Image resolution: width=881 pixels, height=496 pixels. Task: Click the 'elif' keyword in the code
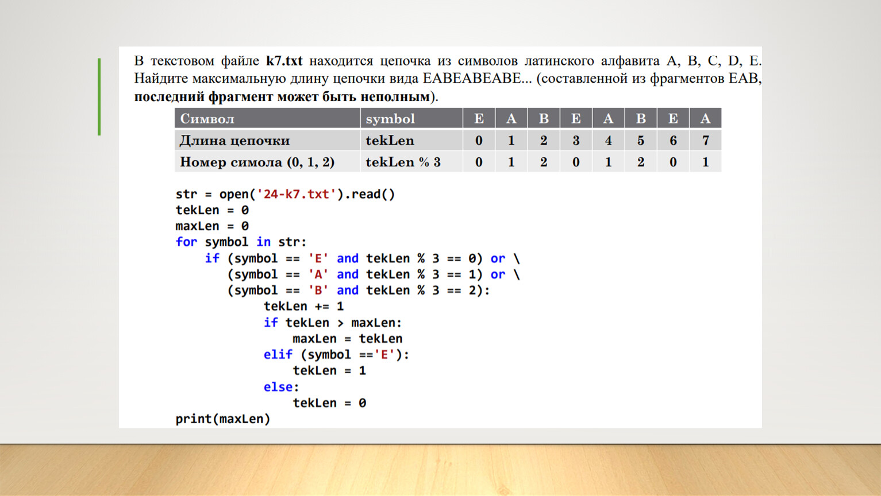(278, 355)
